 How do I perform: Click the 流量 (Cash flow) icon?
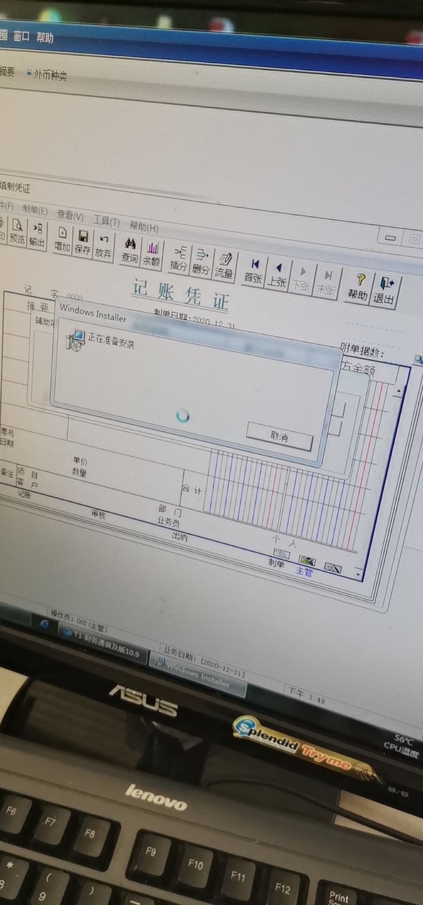pos(224,266)
